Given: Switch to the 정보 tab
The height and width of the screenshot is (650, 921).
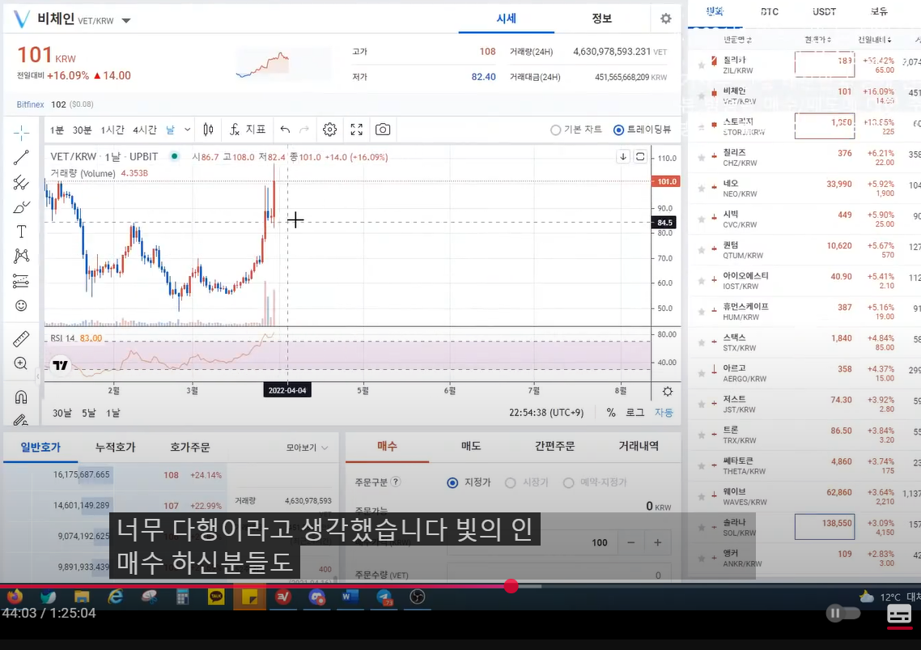Looking at the screenshot, I should click(x=602, y=19).
